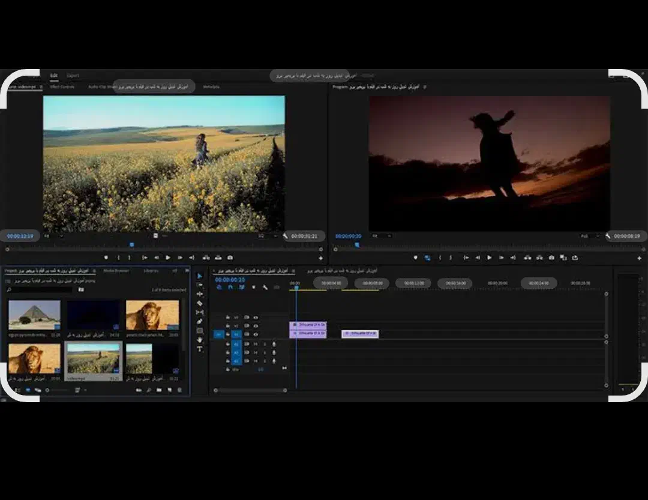
Task: Open Program monitor playback resolution dropdown (Full)
Action: (x=589, y=236)
